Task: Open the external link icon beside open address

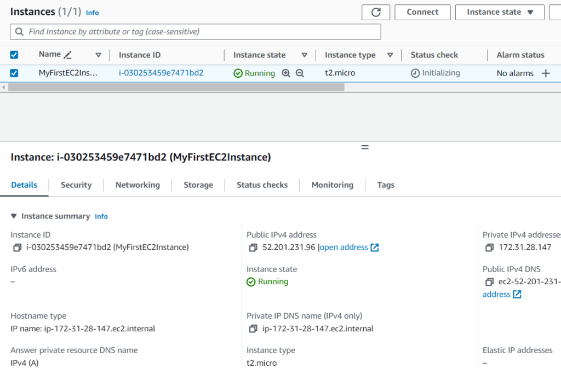Action: click(374, 247)
